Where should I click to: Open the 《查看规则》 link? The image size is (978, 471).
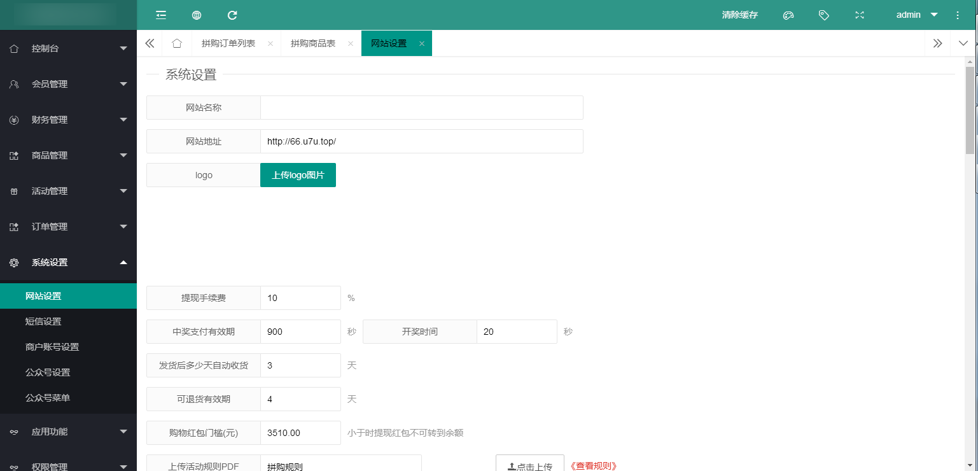(593, 466)
